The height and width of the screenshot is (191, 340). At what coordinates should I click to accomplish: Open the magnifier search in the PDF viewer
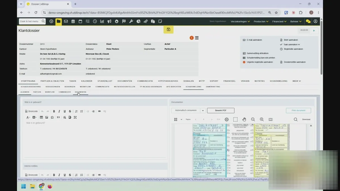coord(296,119)
